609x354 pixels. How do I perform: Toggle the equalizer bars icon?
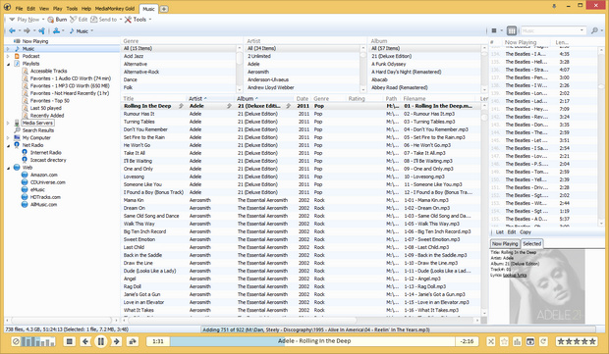[517, 341]
